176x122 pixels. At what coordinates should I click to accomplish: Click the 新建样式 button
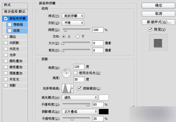pos(159,22)
